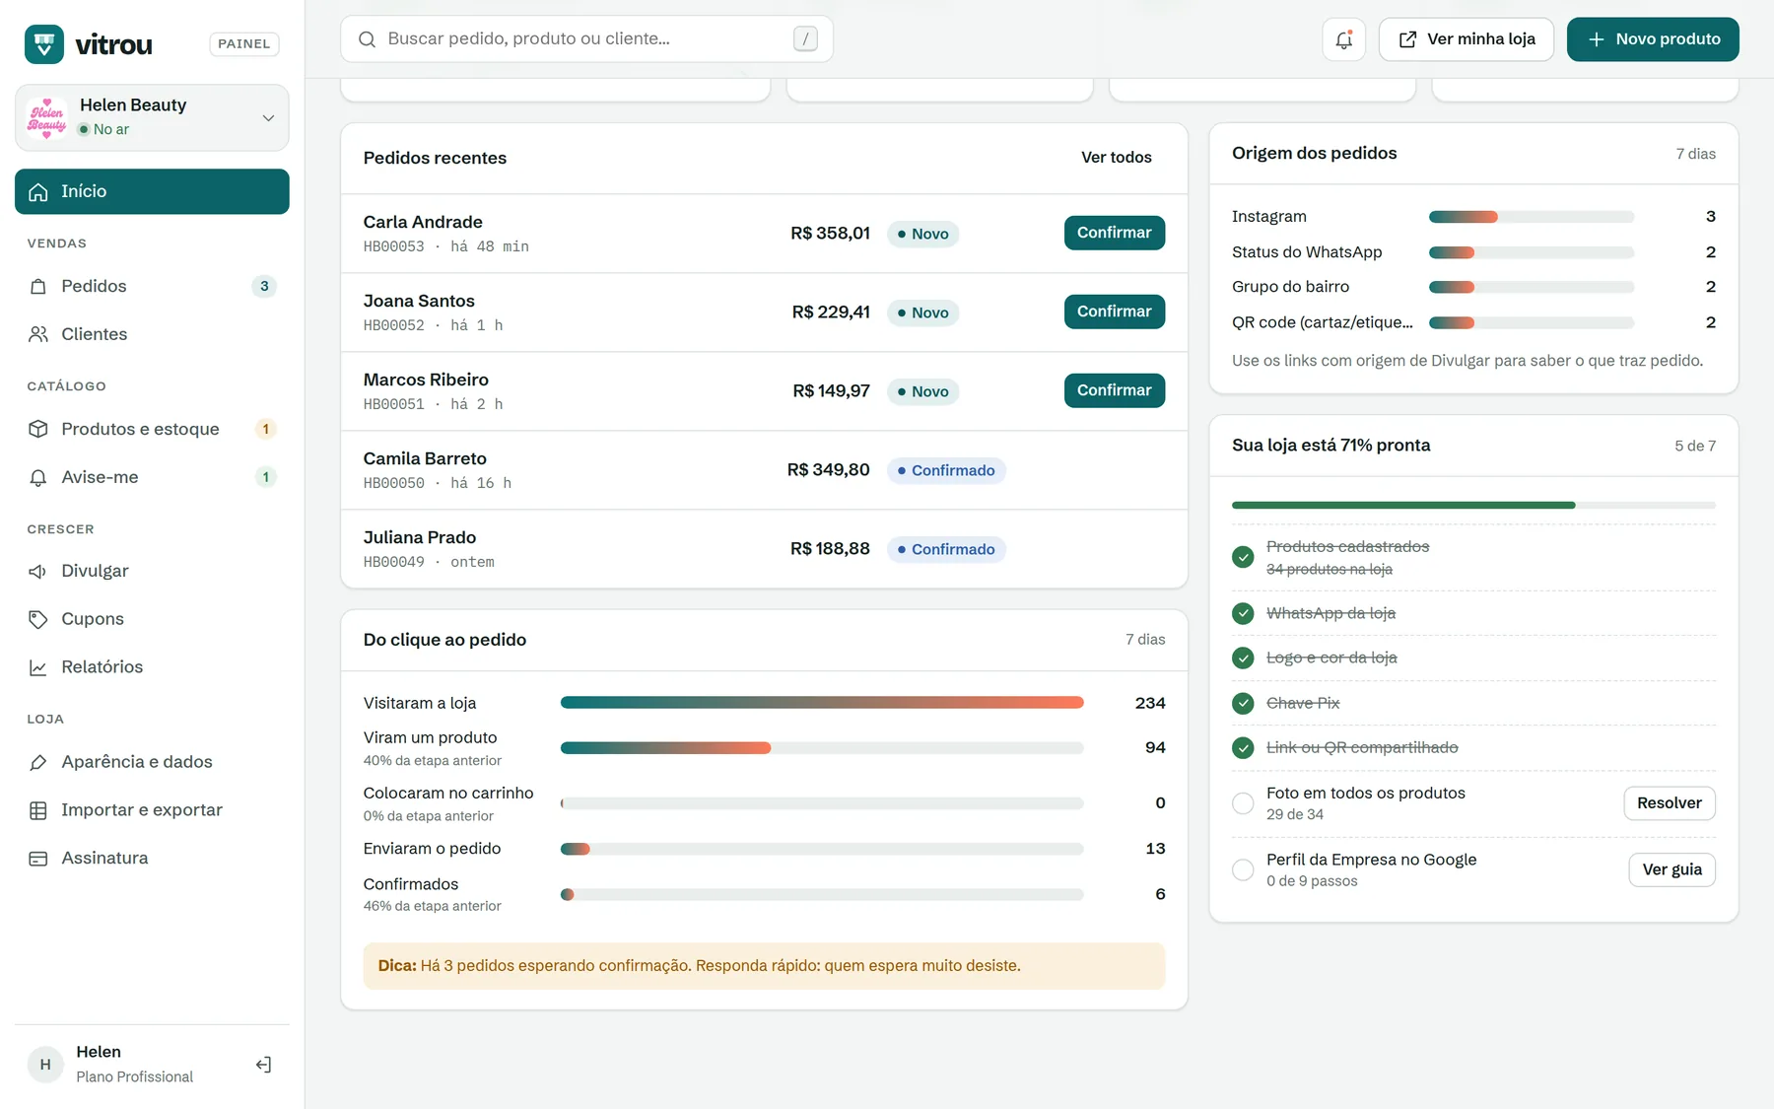1774x1109 pixels.
Task: Click the Importar e exportar table icon
Action: point(38,810)
